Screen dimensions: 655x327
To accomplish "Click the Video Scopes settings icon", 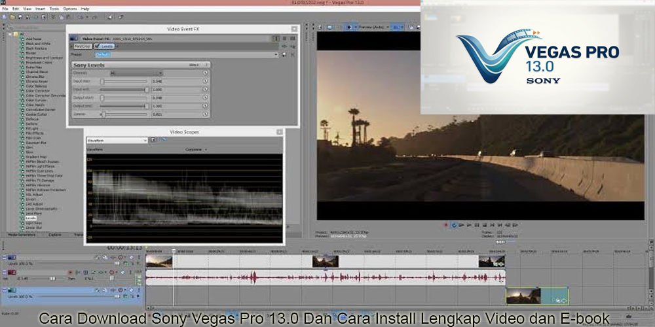I will tap(153, 140).
